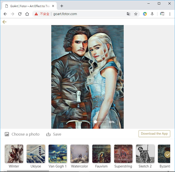Open the profile avatar icon

(x=162, y=14)
